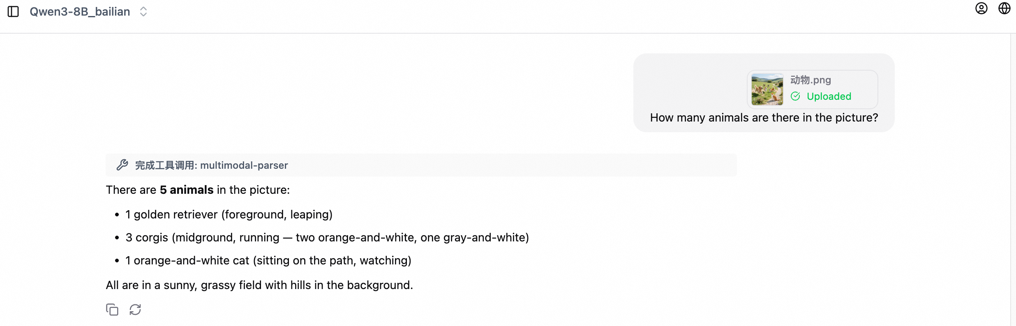Click the golden retriever bullet line
1016x326 pixels.
(229, 215)
